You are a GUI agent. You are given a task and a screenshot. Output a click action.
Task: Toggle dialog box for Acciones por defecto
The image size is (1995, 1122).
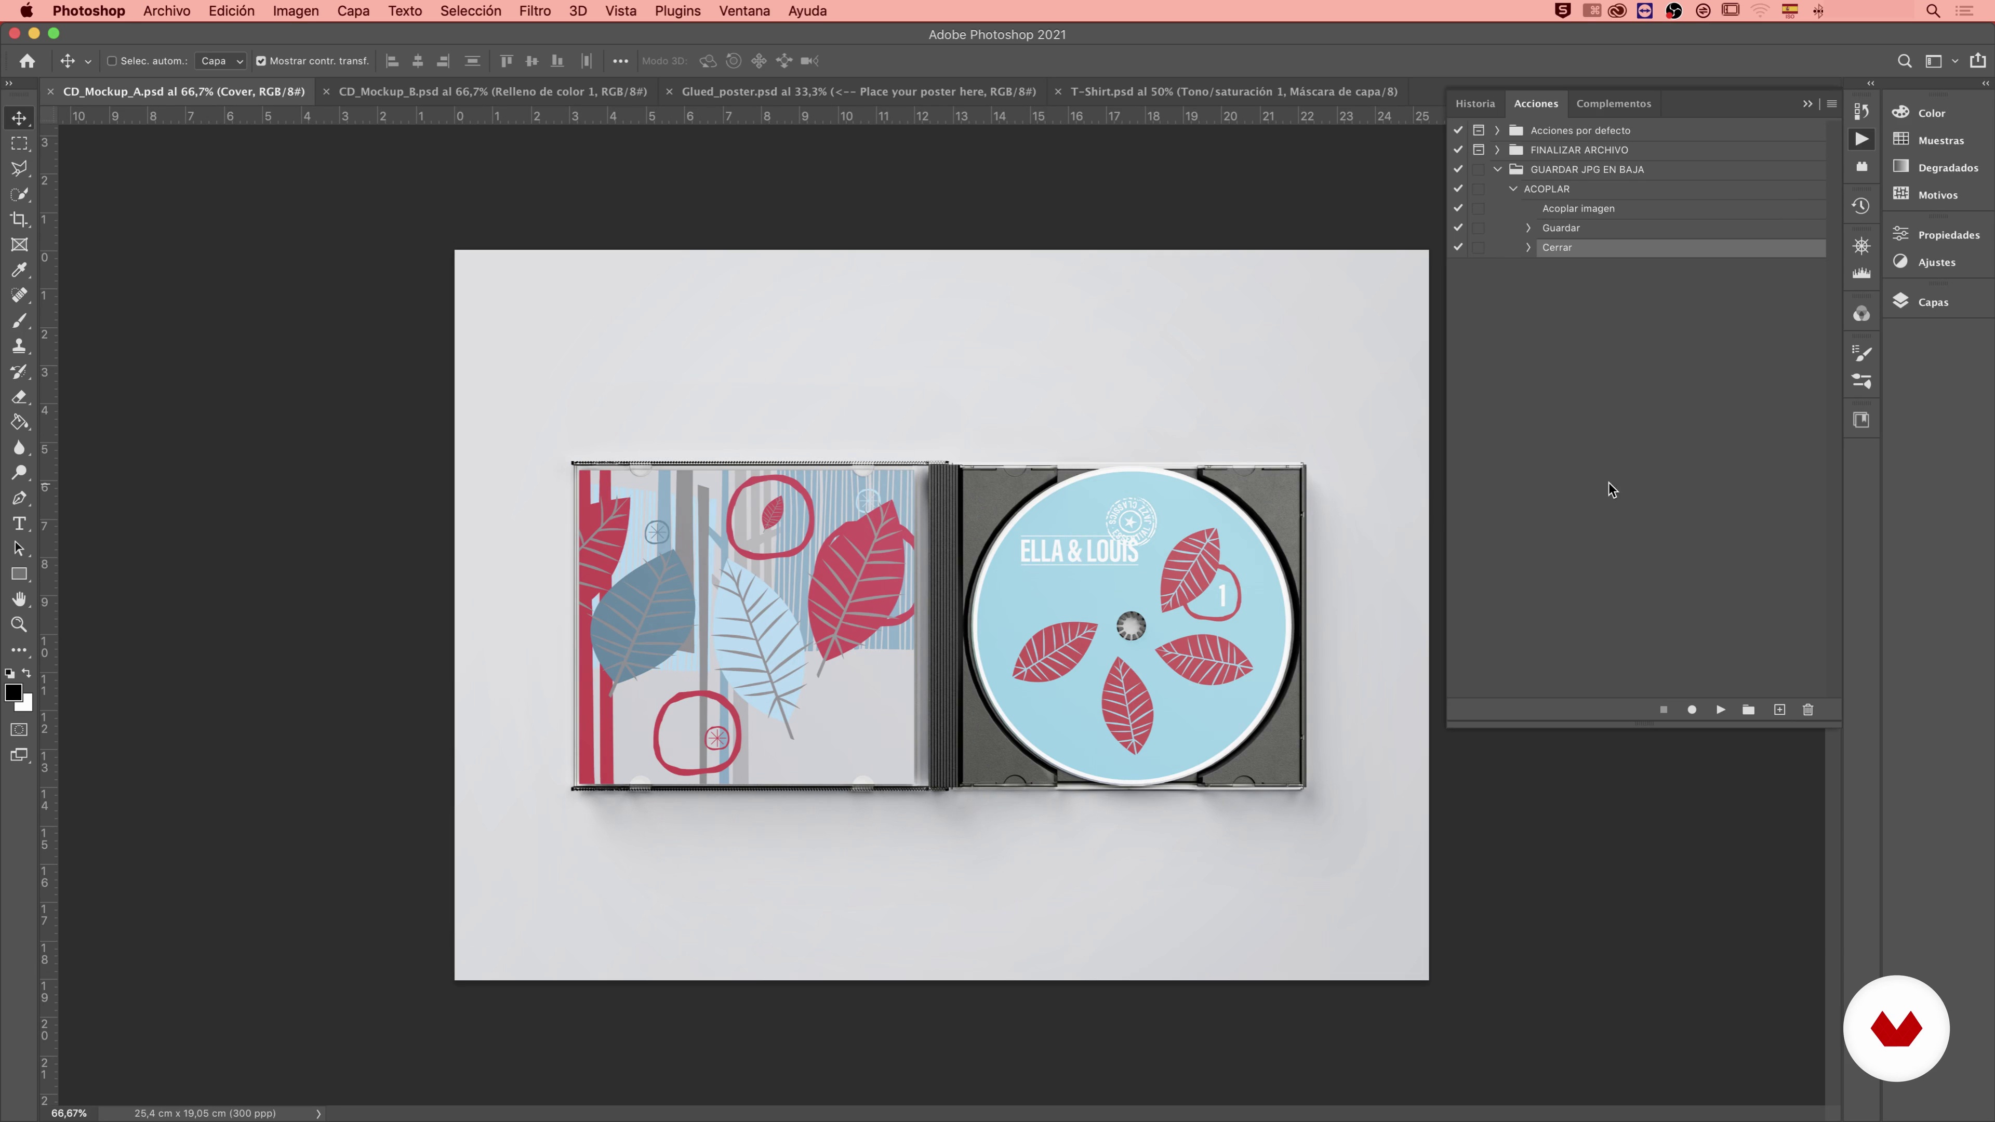pyautogui.click(x=1479, y=130)
